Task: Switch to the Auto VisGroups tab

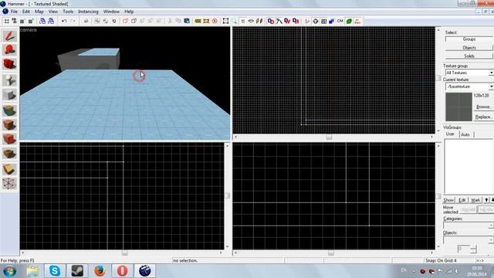Action: [x=465, y=134]
